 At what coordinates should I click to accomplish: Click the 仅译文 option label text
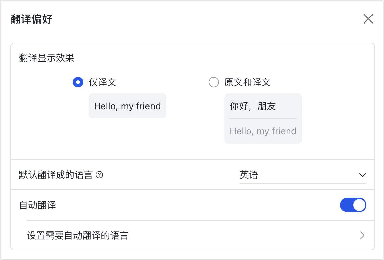tap(102, 82)
